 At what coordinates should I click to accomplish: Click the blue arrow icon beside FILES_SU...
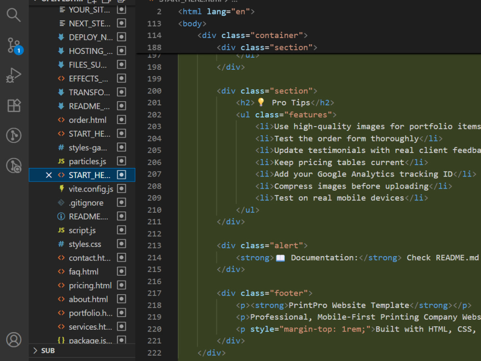click(x=61, y=65)
